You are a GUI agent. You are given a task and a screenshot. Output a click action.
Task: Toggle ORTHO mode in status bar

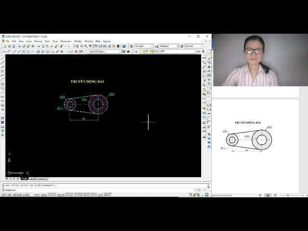click(x=52, y=195)
